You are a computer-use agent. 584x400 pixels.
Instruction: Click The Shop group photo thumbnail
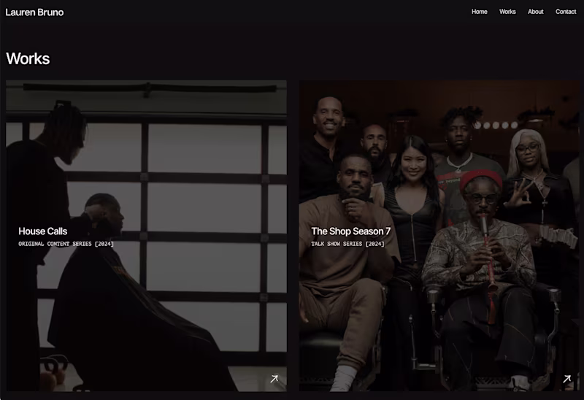[x=439, y=236]
